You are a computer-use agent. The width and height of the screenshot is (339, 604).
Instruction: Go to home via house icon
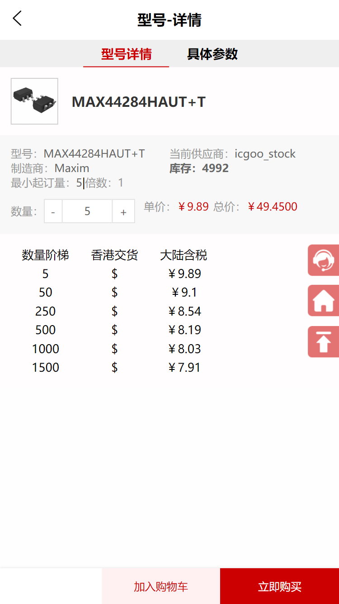(324, 301)
